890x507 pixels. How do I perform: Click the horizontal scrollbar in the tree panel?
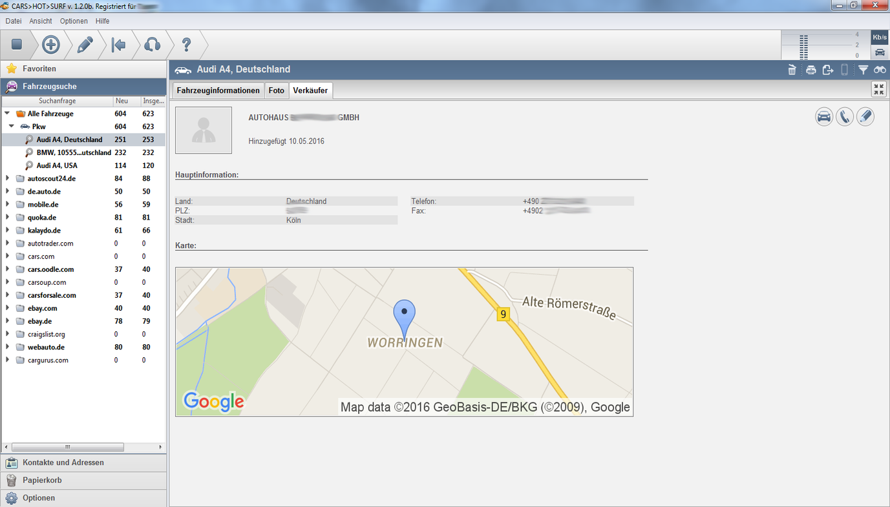[x=68, y=447]
